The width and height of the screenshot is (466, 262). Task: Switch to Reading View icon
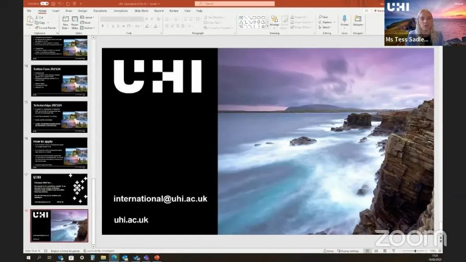(385, 251)
